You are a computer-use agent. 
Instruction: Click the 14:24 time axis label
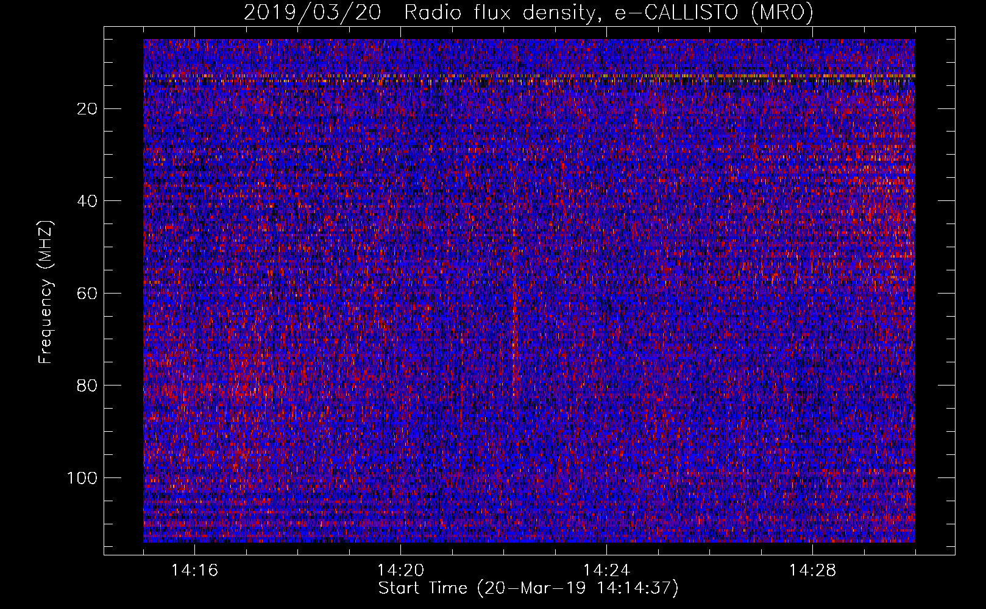pyautogui.click(x=606, y=571)
